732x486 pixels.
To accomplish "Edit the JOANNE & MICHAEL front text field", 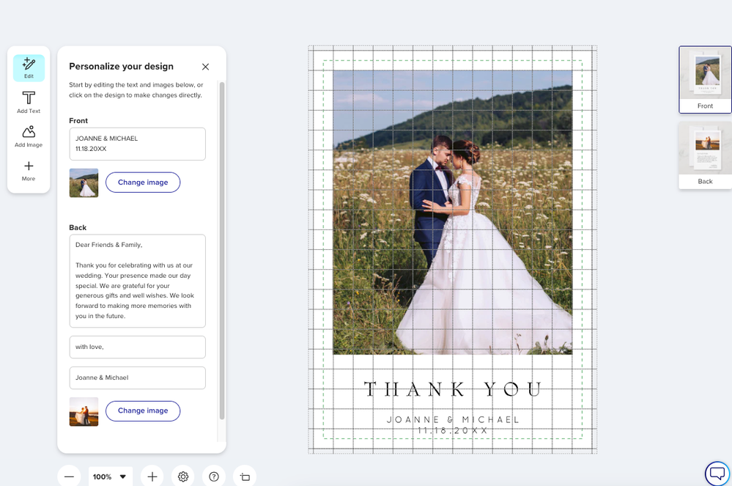I will click(137, 144).
